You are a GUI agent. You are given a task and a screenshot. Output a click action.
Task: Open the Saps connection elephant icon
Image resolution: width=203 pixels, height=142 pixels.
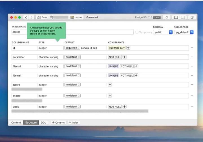(x=39, y=18)
